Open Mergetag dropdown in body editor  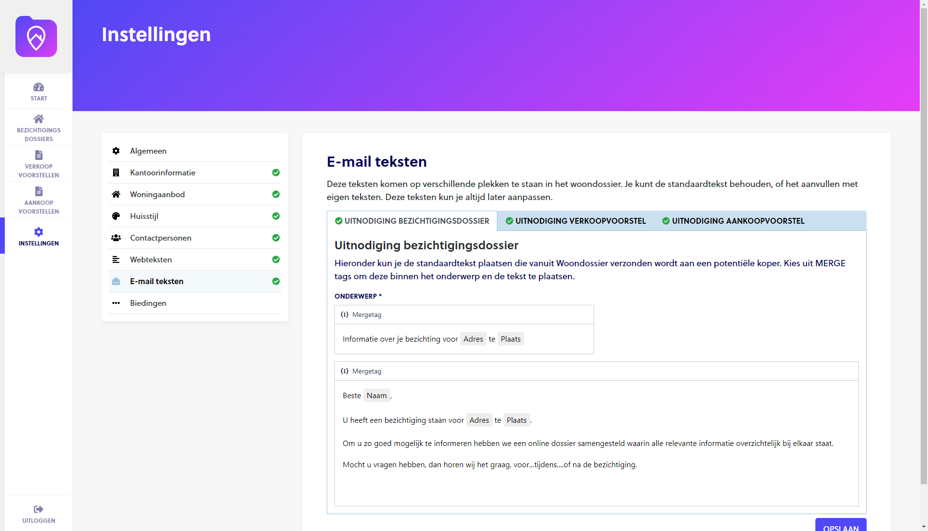361,371
